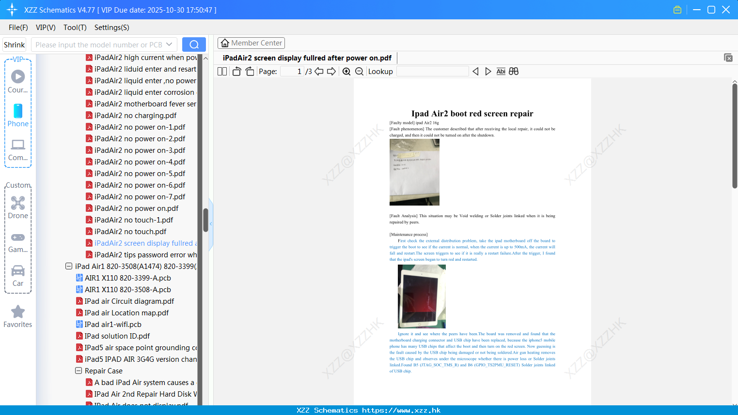Find next lookup match
738x415 pixels.
pyautogui.click(x=488, y=72)
